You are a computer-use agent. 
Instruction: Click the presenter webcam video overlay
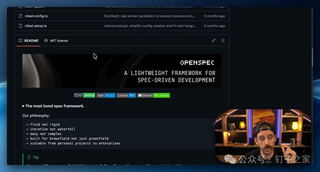click(x=263, y=136)
